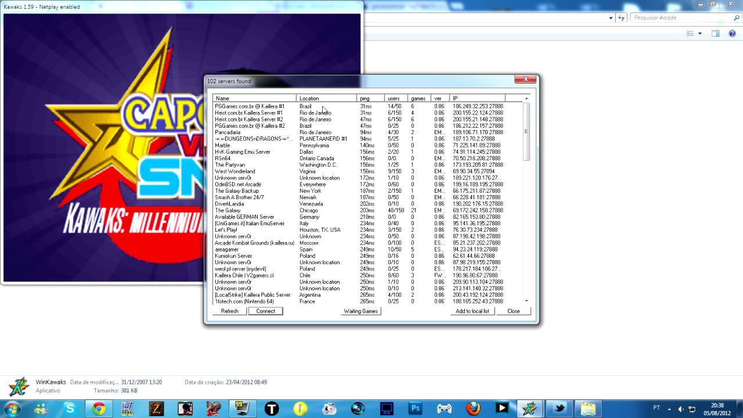This screenshot has height=418, width=743.
Task: Open the Twitter bird taskbar icon
Action: [x=560, y=409]
